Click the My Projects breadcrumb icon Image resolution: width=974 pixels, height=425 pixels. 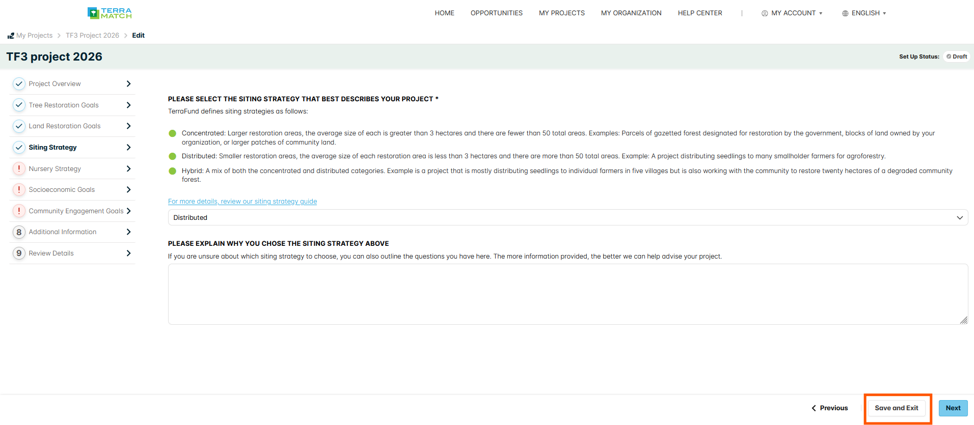11,36
